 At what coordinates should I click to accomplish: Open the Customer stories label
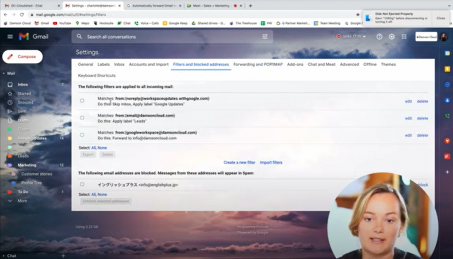(x=36, y=174)
